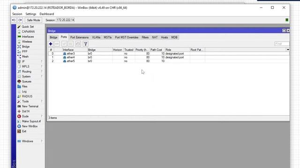300x168 pixels.
Task: Open Queues in sidebar
Action: (x=26, y=82)
